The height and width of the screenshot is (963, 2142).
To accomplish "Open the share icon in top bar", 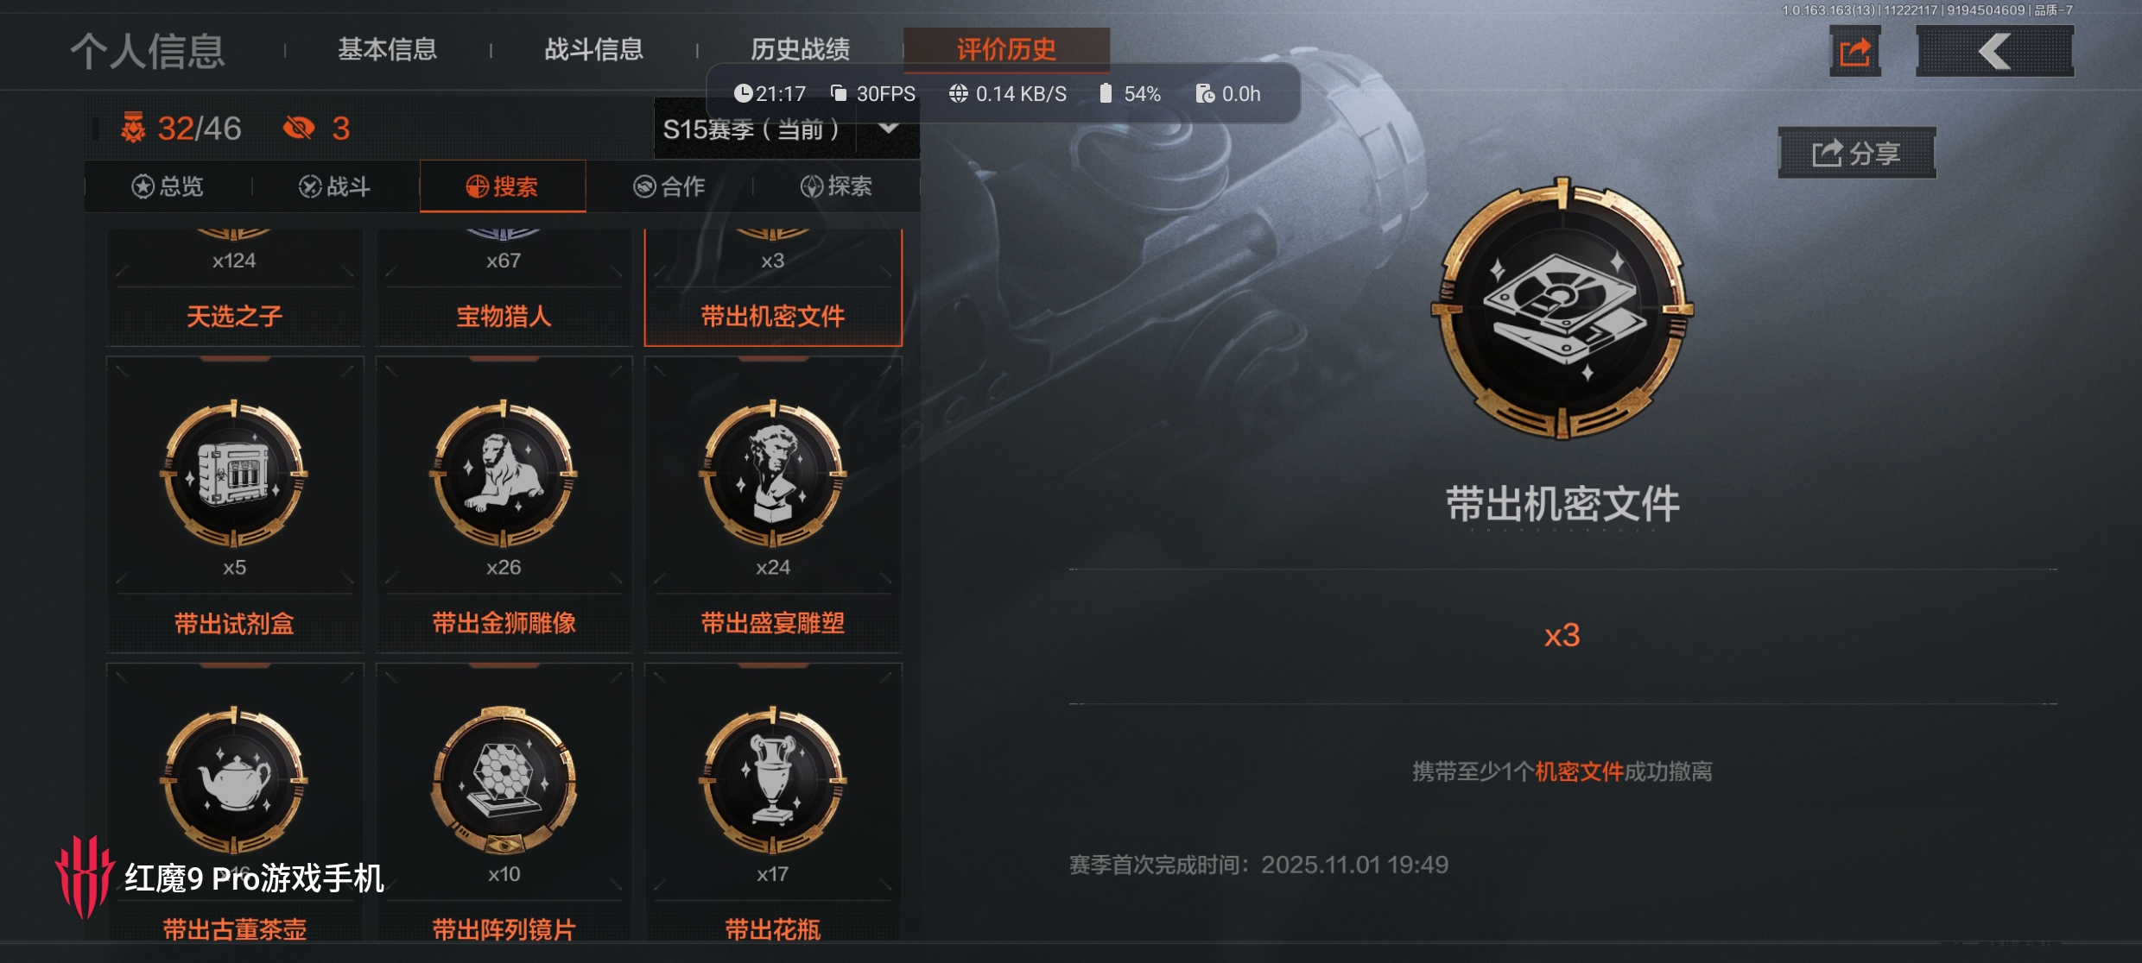I will point(1854,52).
